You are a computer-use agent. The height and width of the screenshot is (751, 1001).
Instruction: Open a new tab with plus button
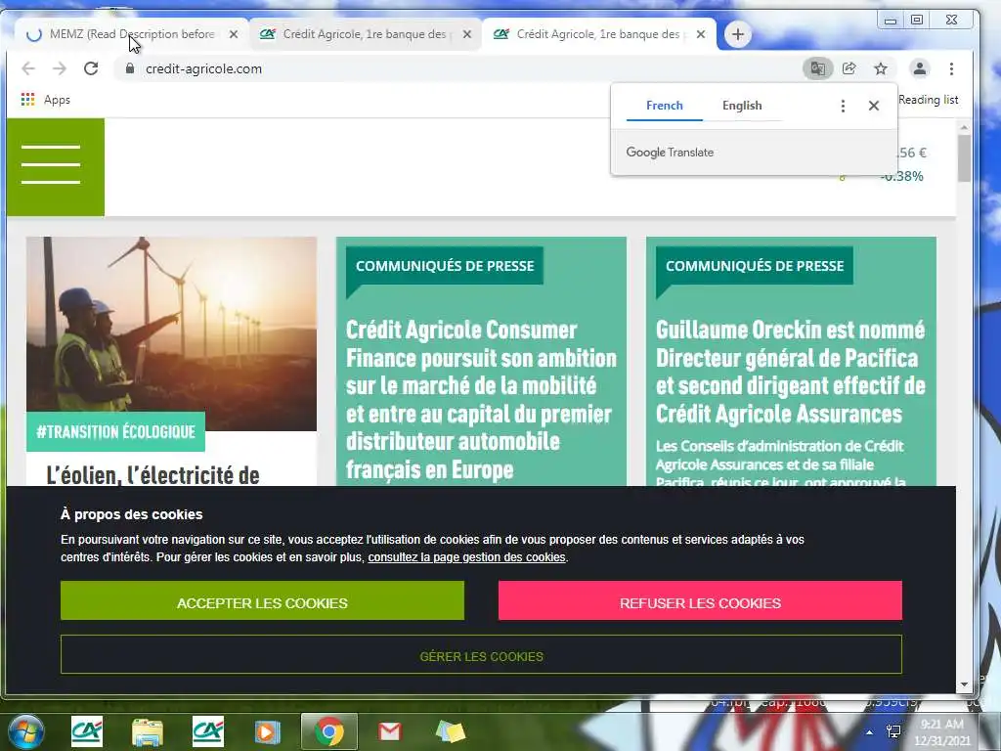[738, 34]
